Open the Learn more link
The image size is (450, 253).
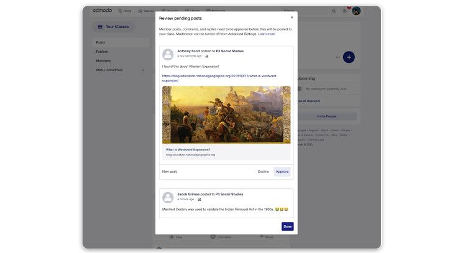pyautogui.click(x=267, y=34)
